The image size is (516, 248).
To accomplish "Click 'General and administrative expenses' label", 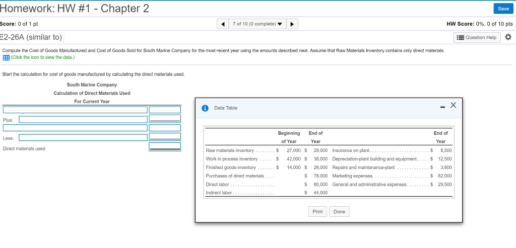I will click(x=370, y=185).
